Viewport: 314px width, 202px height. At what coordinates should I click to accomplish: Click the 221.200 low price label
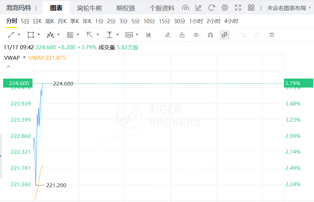click(56, 185)
